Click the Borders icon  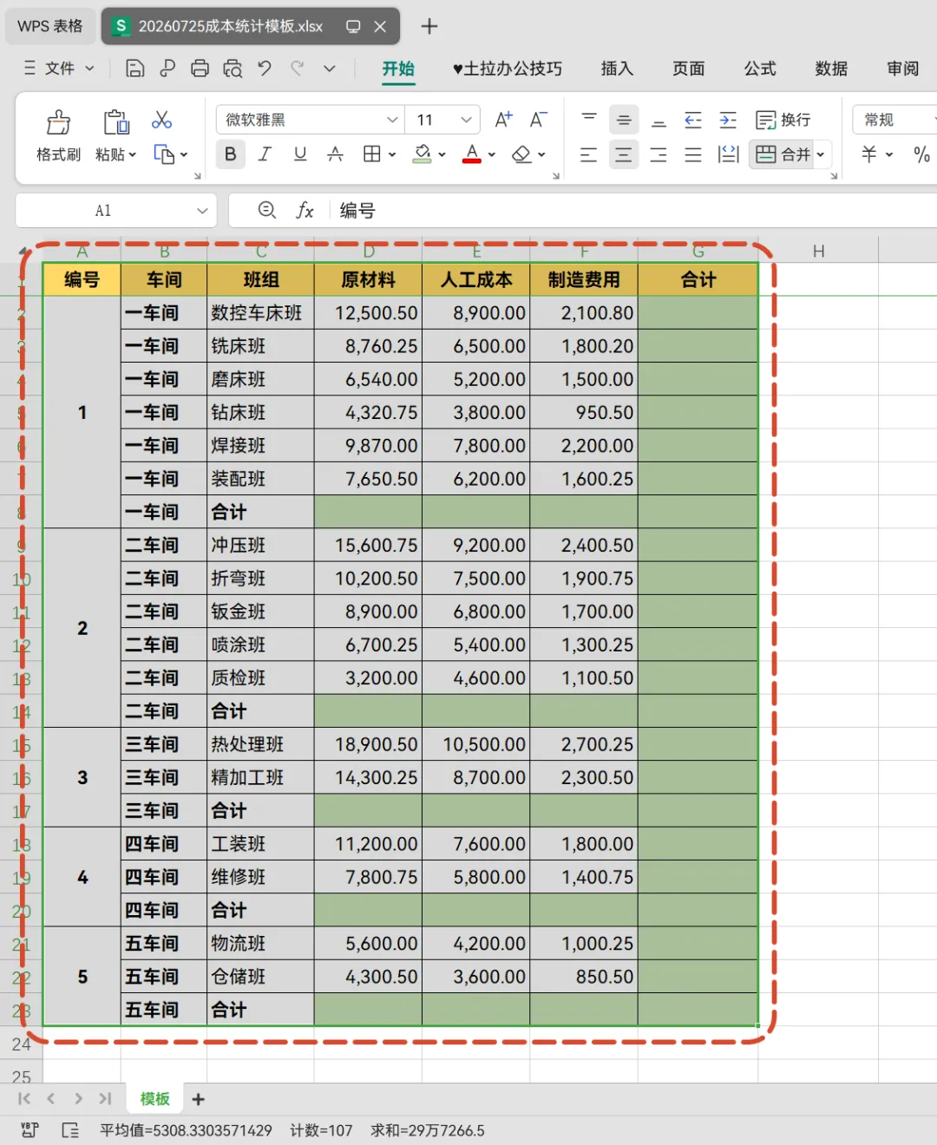click(372, 154)
